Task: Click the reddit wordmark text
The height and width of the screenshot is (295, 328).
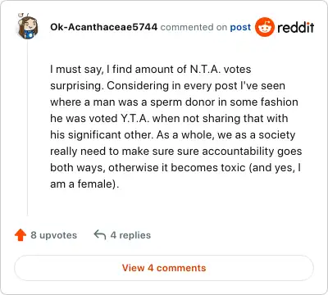Action: click(295, 27)
